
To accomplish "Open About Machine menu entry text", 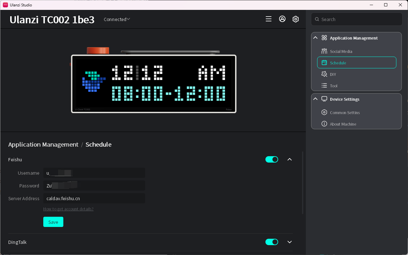I will (x=343, y=124).
